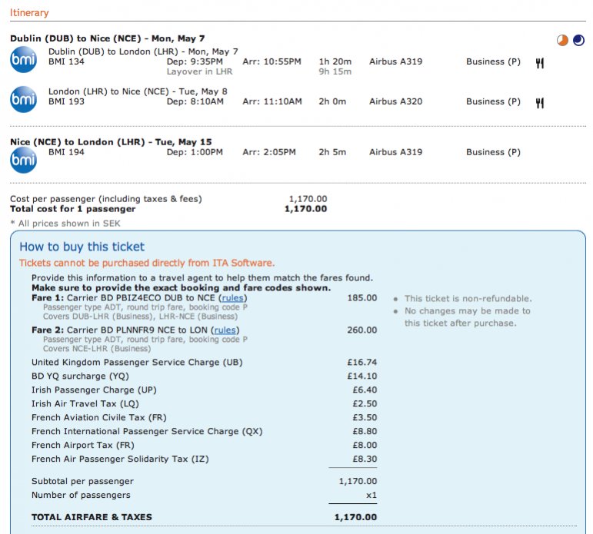
Task: Click the 'TOTAL AIRFARE & TAXES' row label
Action: tap(92, 517)
